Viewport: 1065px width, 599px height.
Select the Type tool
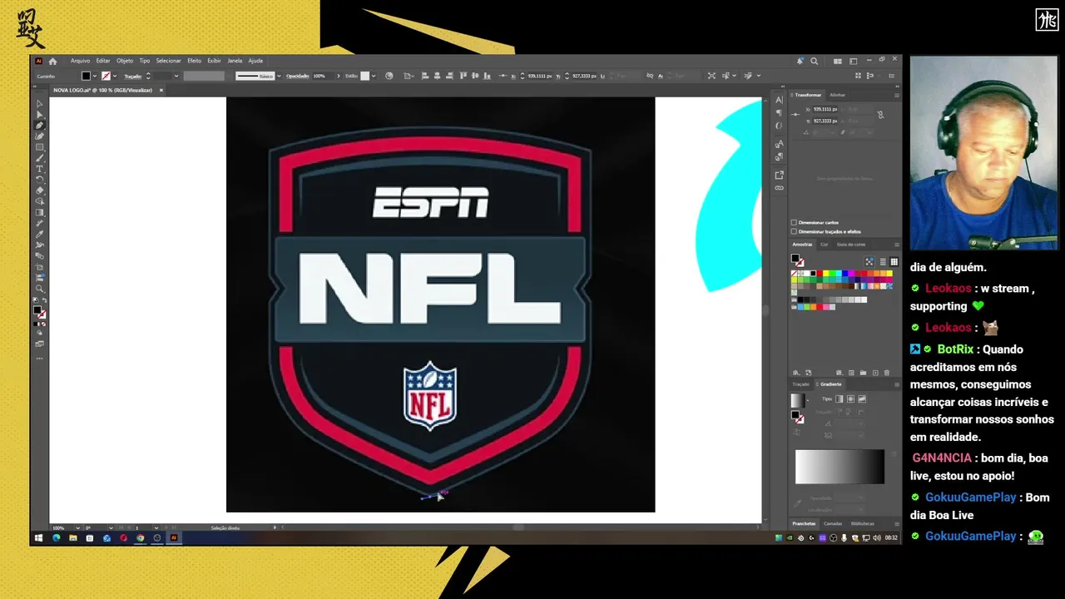[39, 168]
